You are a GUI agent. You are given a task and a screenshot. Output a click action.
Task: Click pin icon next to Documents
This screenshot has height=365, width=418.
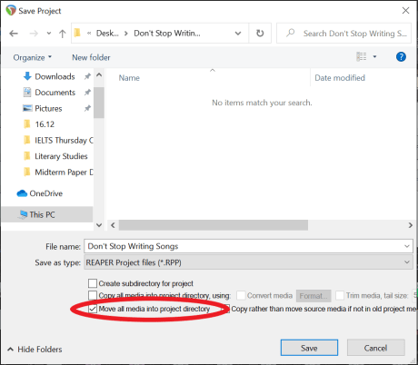pos(87,92)
